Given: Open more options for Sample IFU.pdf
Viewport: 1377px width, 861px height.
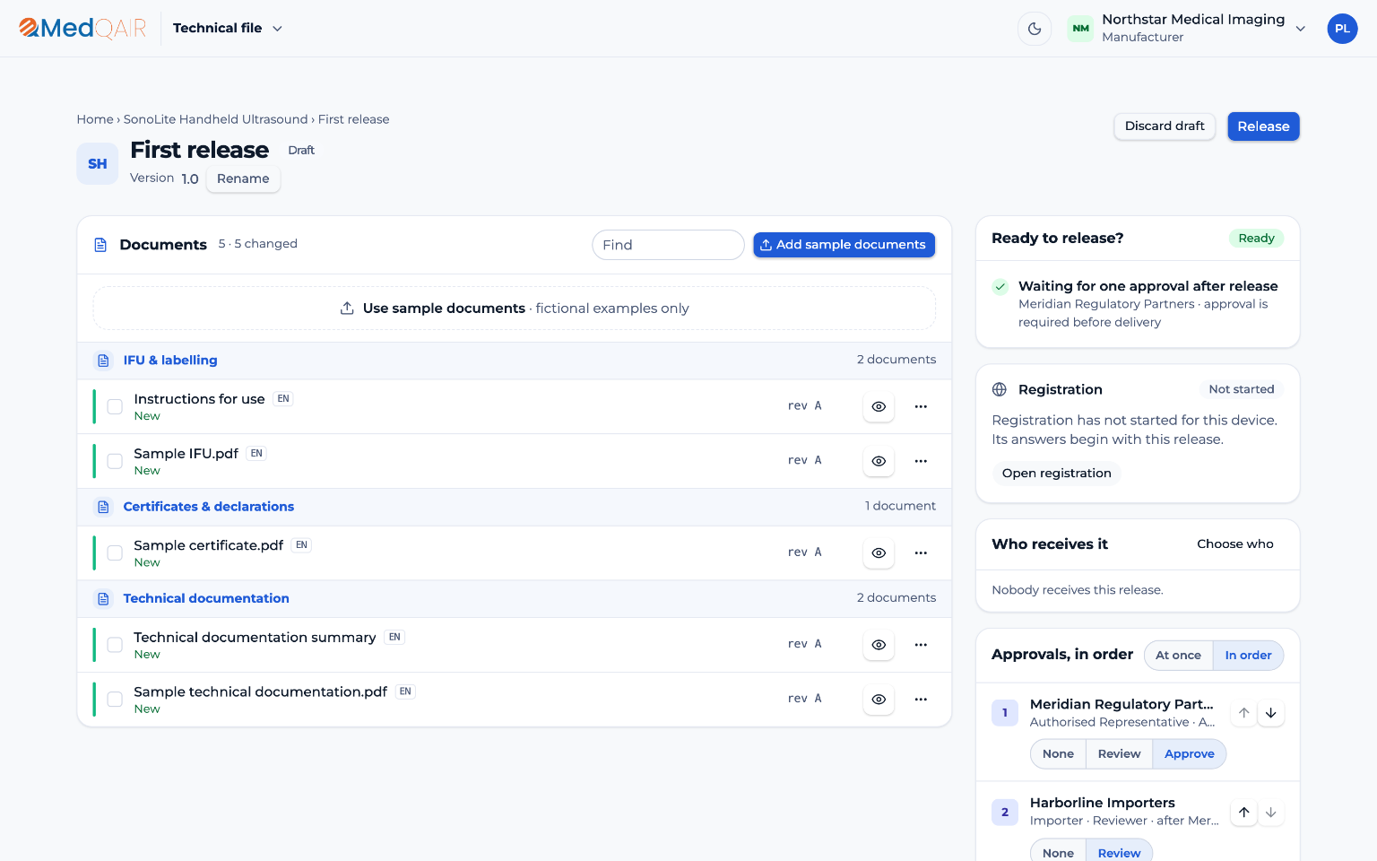Looking at the screenshot, I should tap(921, 461).
